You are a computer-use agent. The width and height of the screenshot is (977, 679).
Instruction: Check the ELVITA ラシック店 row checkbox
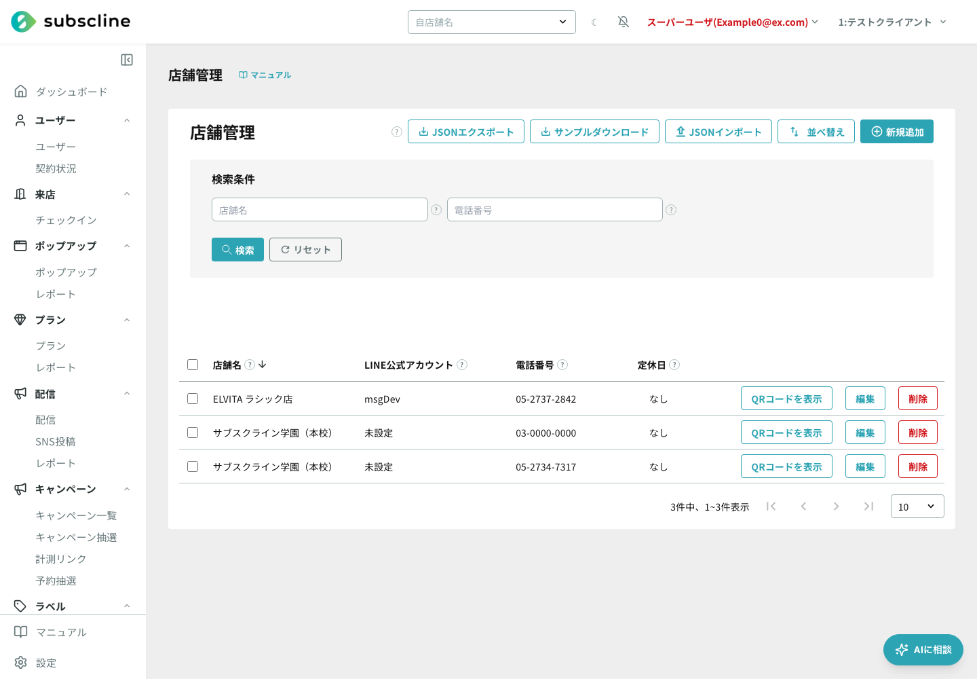tap(193, 399)
